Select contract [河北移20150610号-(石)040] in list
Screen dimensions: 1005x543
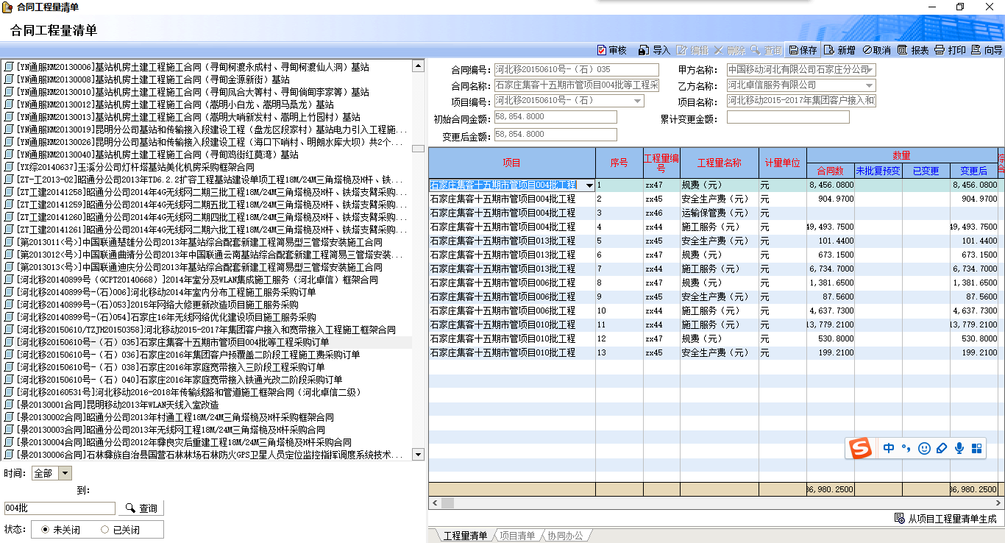(x=179, y=380)
